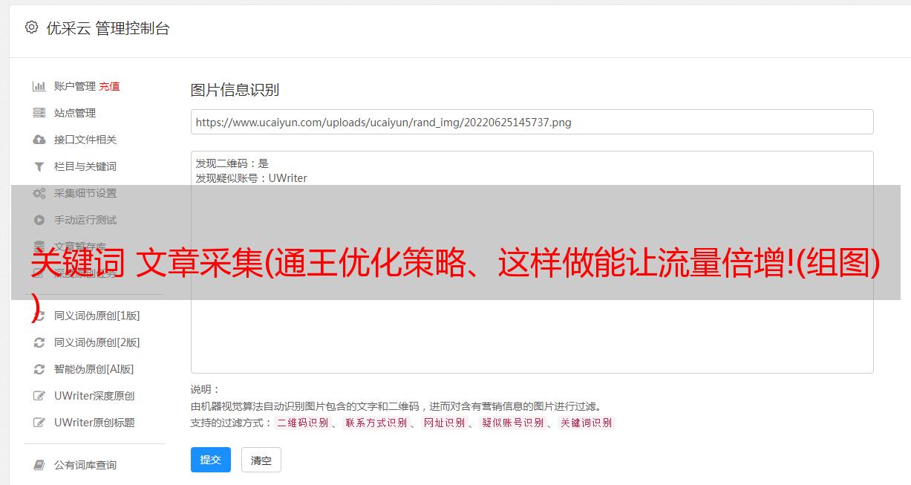Click the filter funnel icon for 栏目与关键词

[x=39, y=166]
